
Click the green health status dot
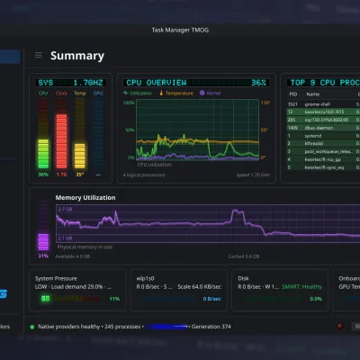32,327
